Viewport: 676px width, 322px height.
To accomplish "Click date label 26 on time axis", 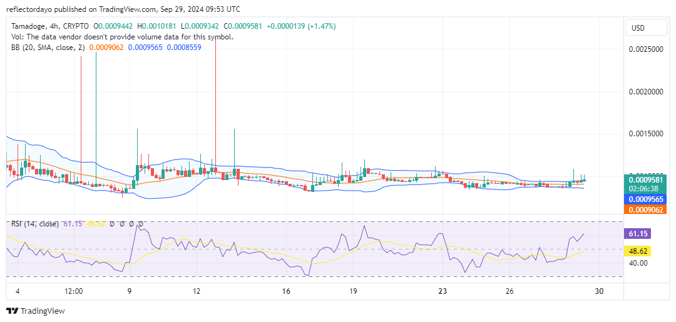I will pyautogui.click(x=510, y=291).
